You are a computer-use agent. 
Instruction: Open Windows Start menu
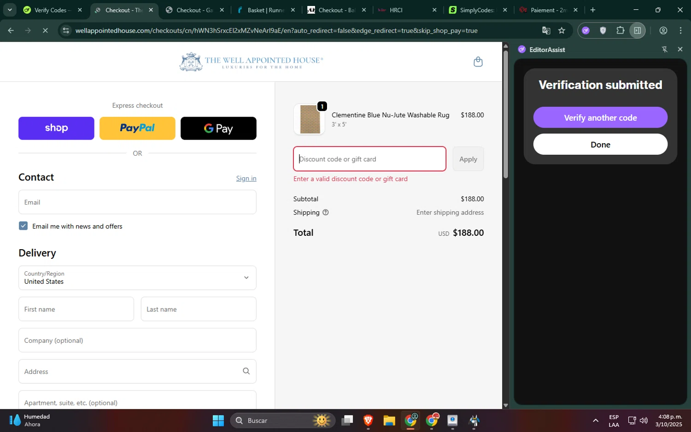218,420
